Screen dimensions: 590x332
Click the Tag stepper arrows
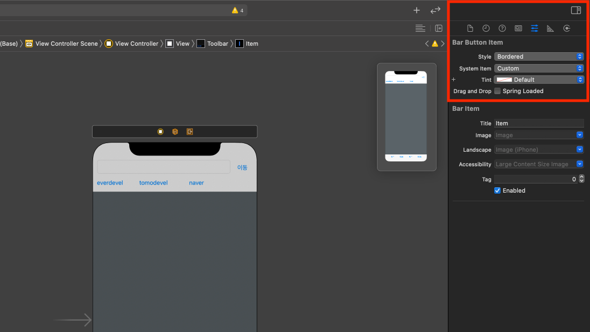pyautogui.click(x=581, y=179)
